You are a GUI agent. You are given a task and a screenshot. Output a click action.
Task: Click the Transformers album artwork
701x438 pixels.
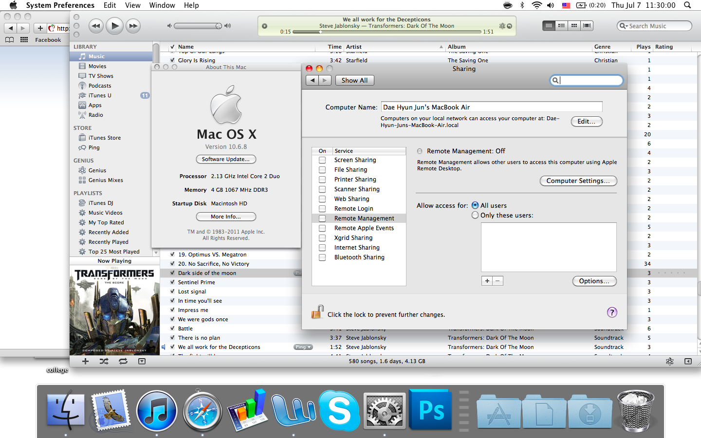(x=114, y=310)
